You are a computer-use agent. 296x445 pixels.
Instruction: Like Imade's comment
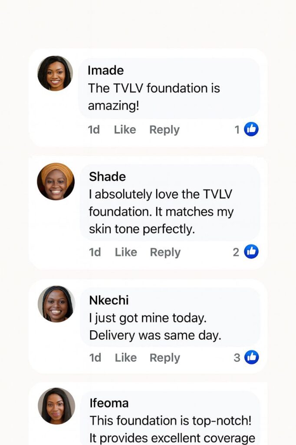125,130
